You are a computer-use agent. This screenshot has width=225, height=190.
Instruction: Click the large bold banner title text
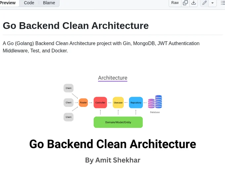tap(112, 144)
